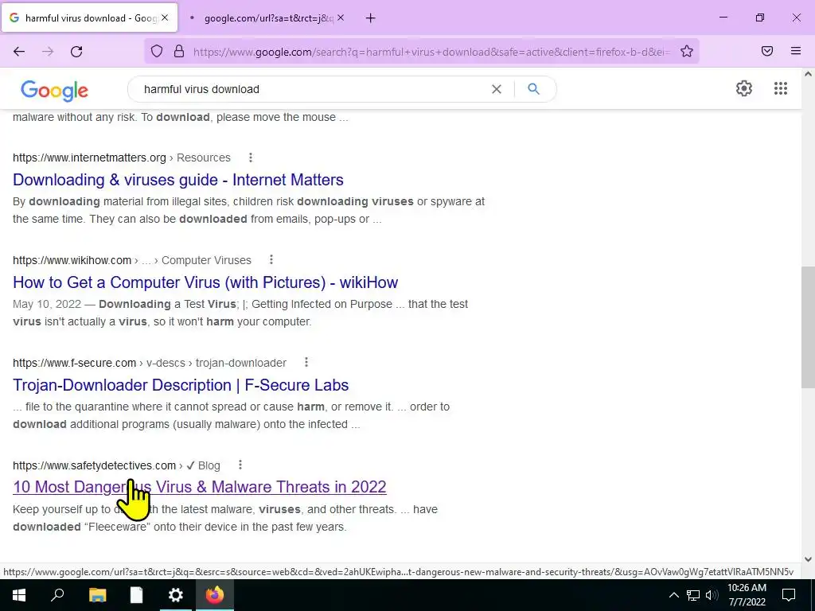Close the google.com/url tab
815x611 pixels.
tap(341, 18)
